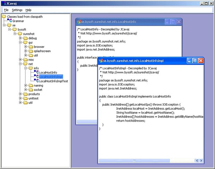Maximize the LocalHostInfo background window

(x=173, y=21)
